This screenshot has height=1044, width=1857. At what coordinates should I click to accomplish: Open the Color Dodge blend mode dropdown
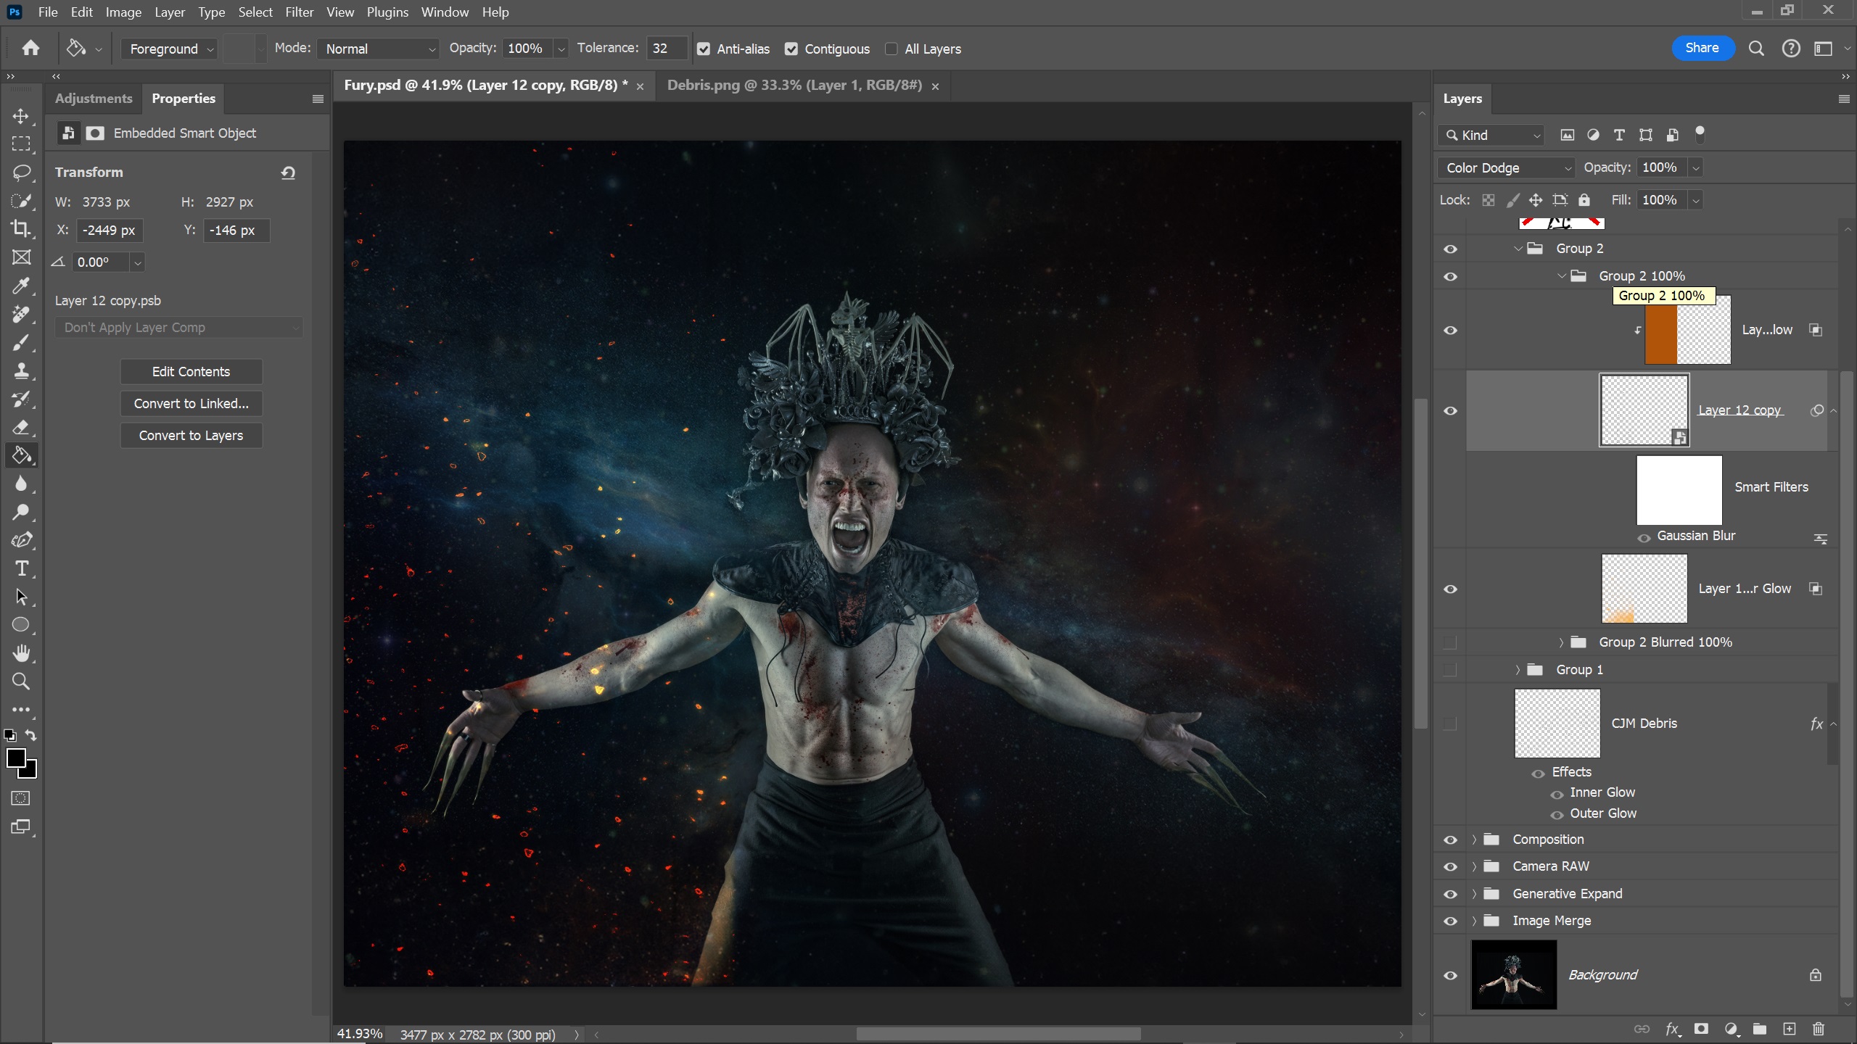[1506, 167]
